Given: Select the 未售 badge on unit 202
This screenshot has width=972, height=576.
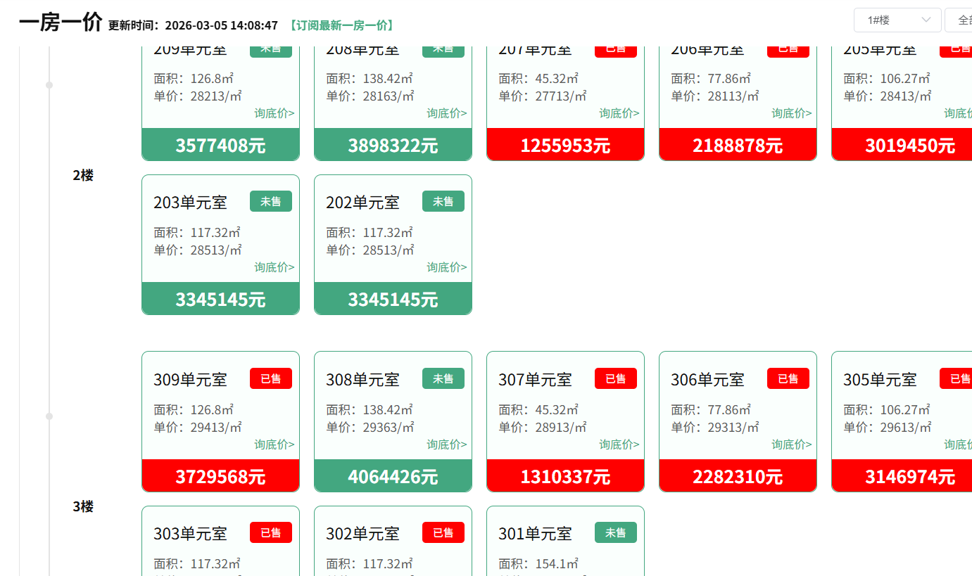Looking at the screenshot, I should pyautogui.click(x=443, y=202).
